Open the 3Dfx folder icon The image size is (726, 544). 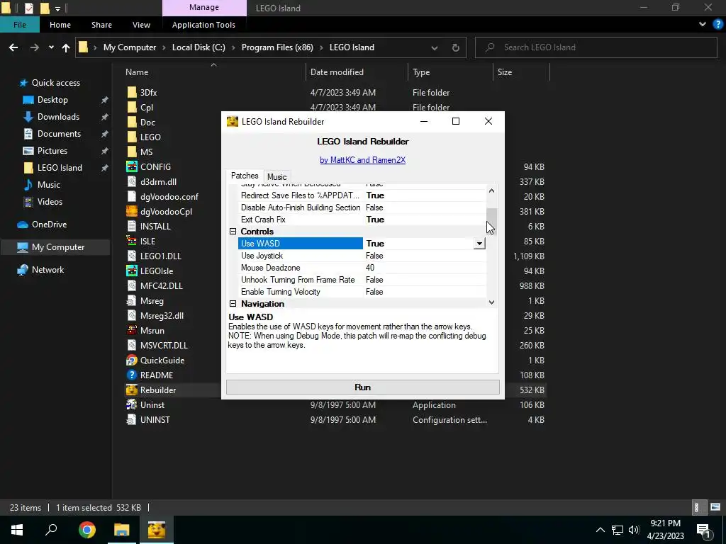pos(132,93)
